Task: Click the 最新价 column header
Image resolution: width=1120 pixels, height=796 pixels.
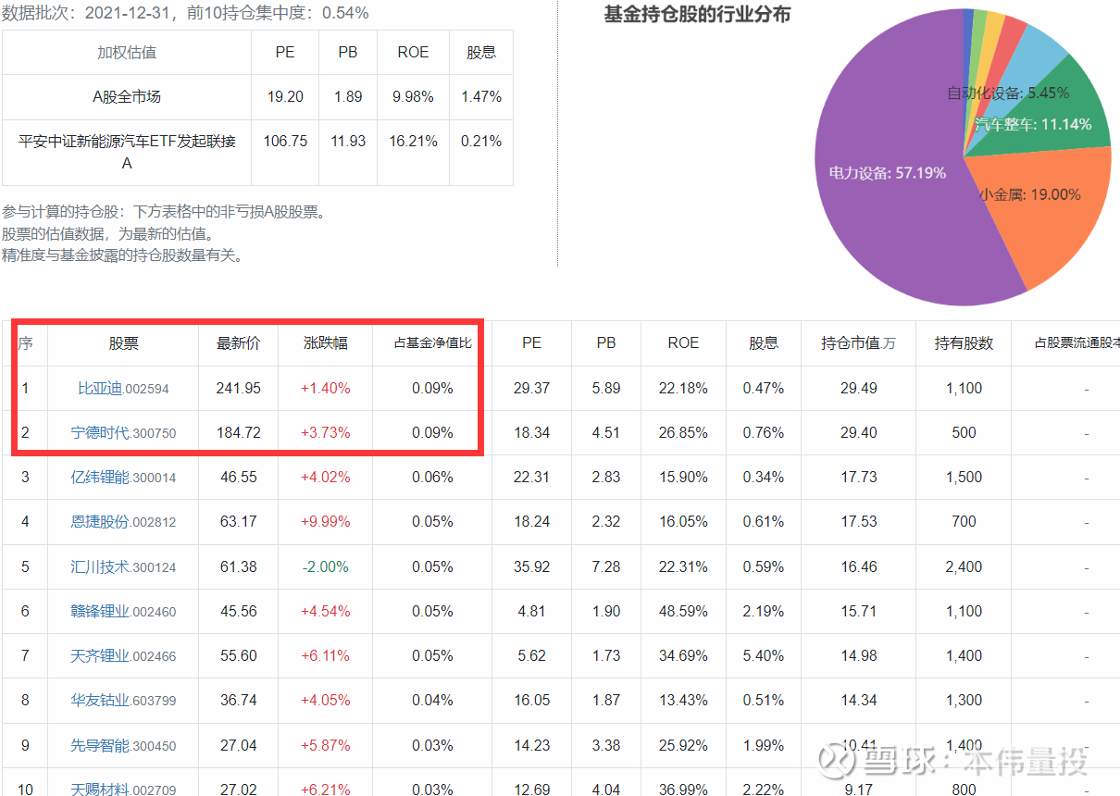Action: (x=238, y=343)
